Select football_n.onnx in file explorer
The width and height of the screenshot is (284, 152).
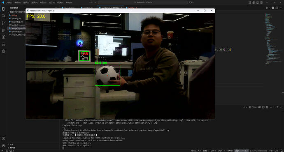(16, 25)
